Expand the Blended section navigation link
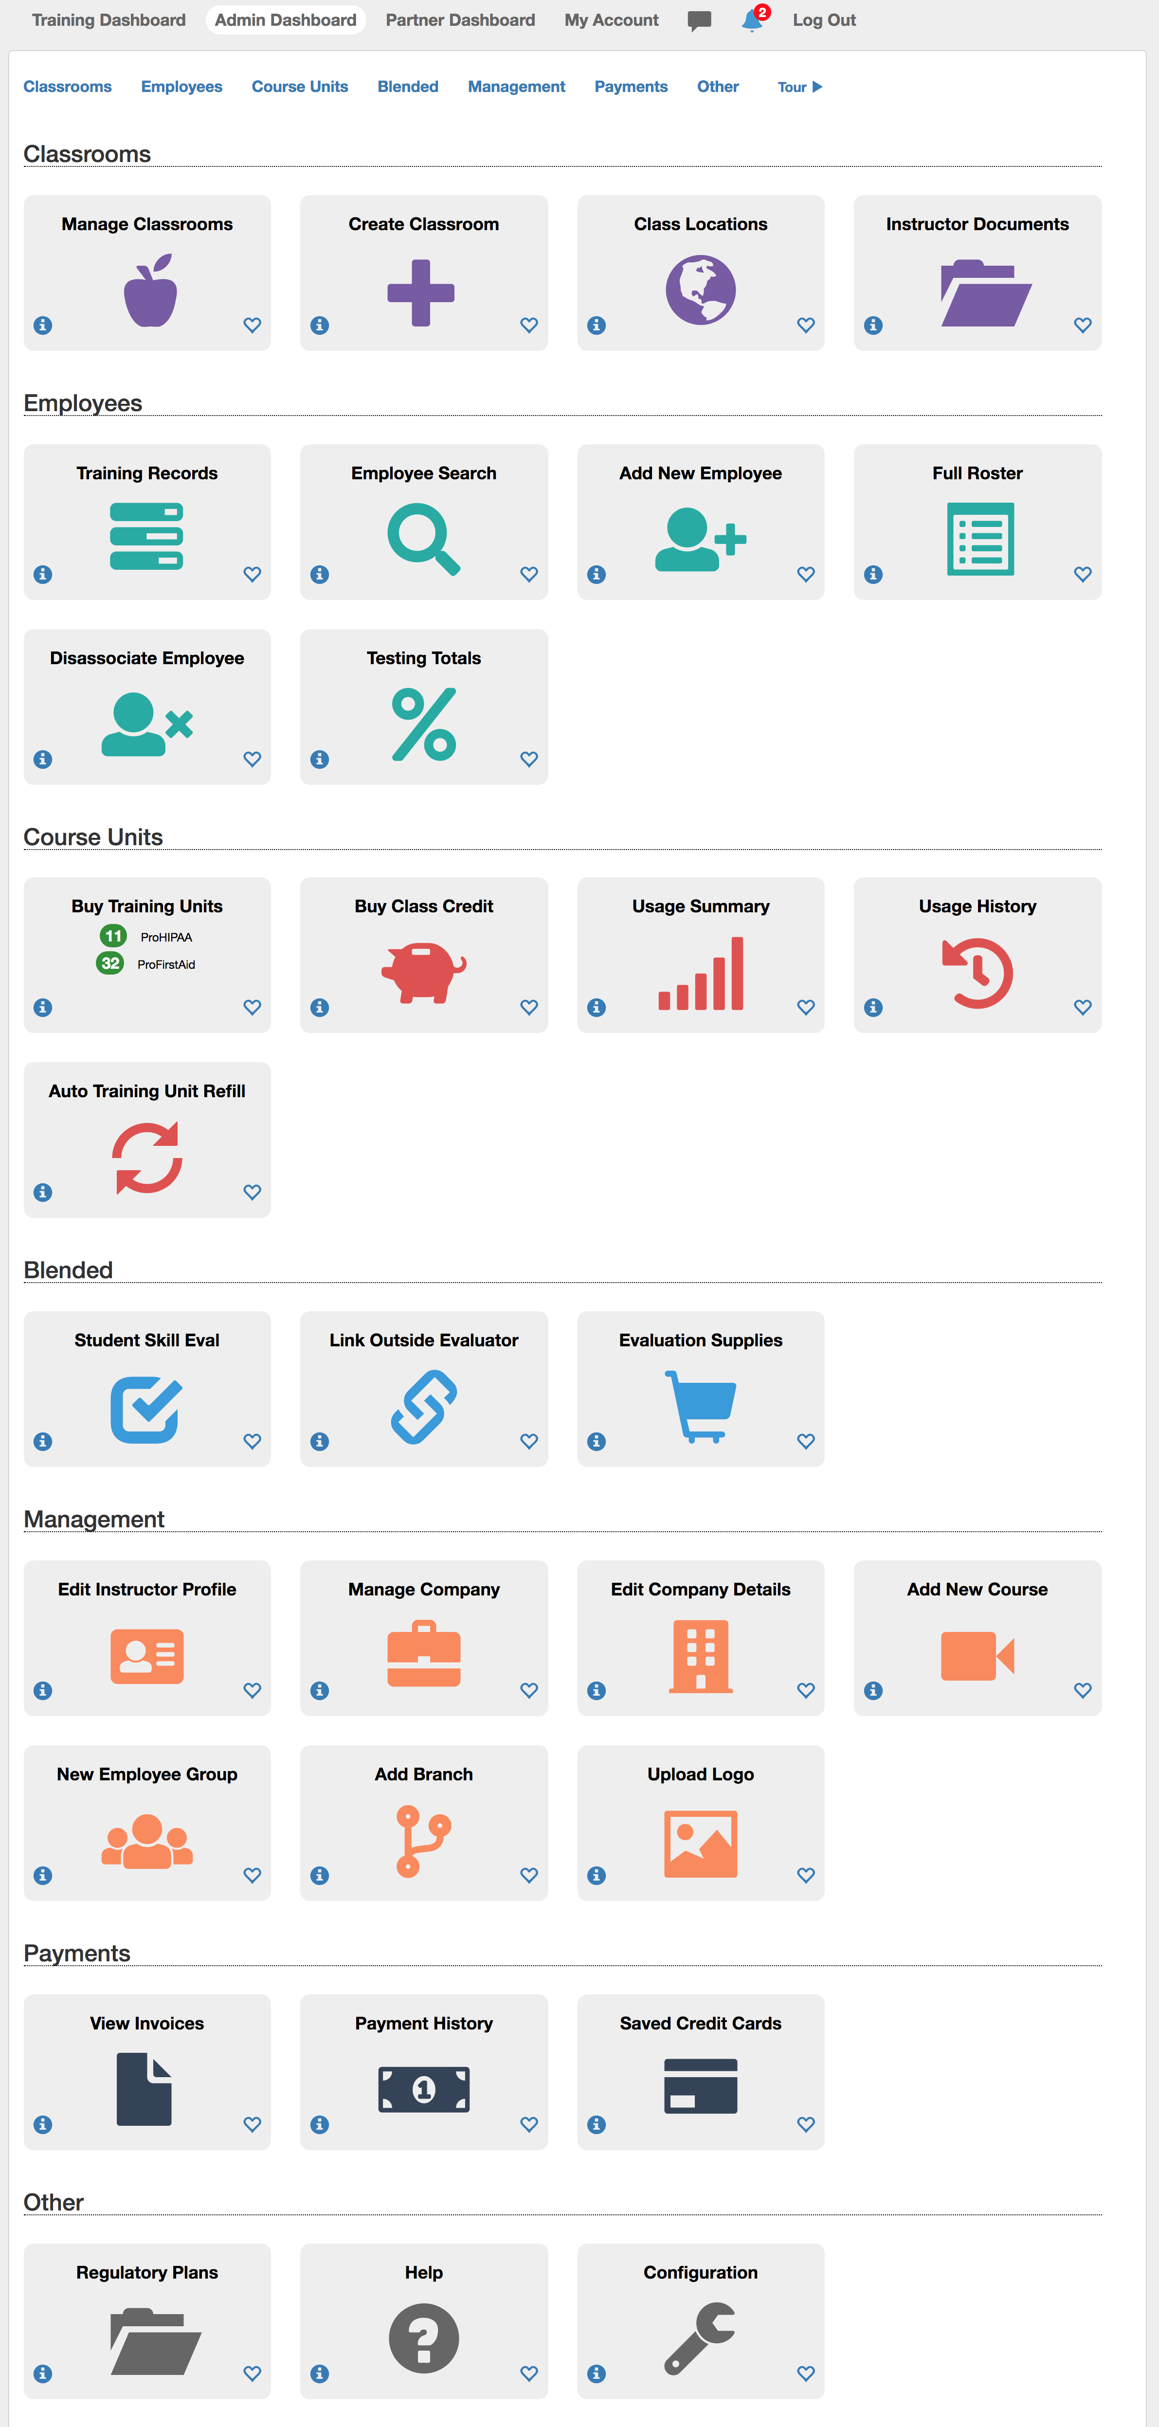 pos(407,85)
